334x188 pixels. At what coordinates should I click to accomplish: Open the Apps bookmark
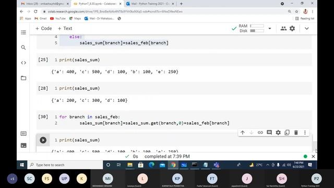(26, 19)
